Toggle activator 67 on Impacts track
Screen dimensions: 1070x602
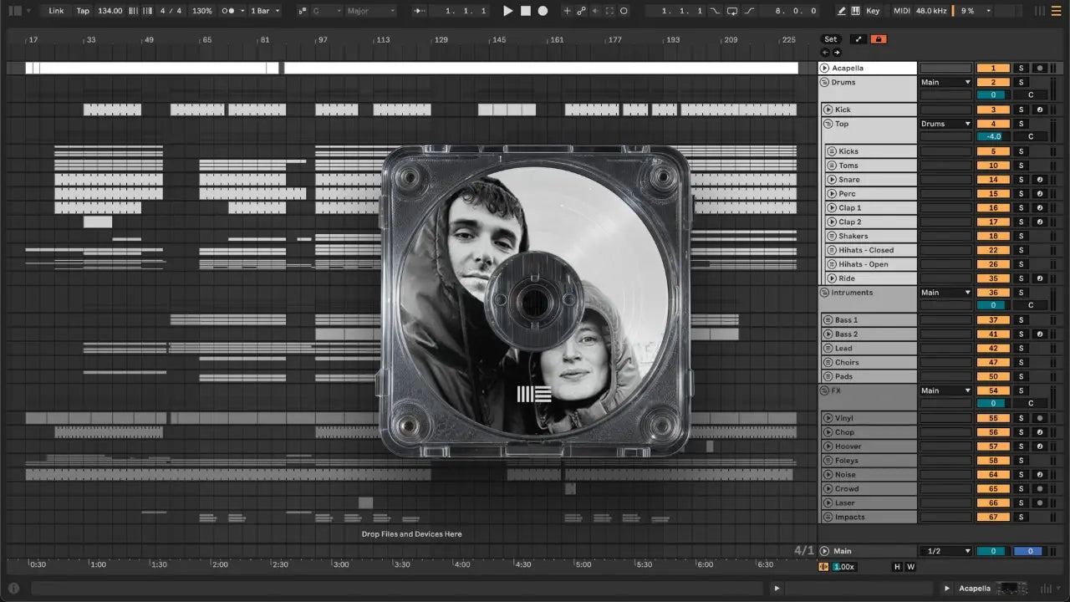tap(993, 517)
